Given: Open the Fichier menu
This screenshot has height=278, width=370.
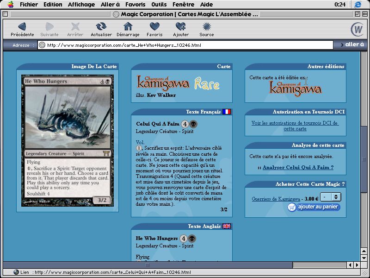Looking at the screenshot, I should point(29,4).
